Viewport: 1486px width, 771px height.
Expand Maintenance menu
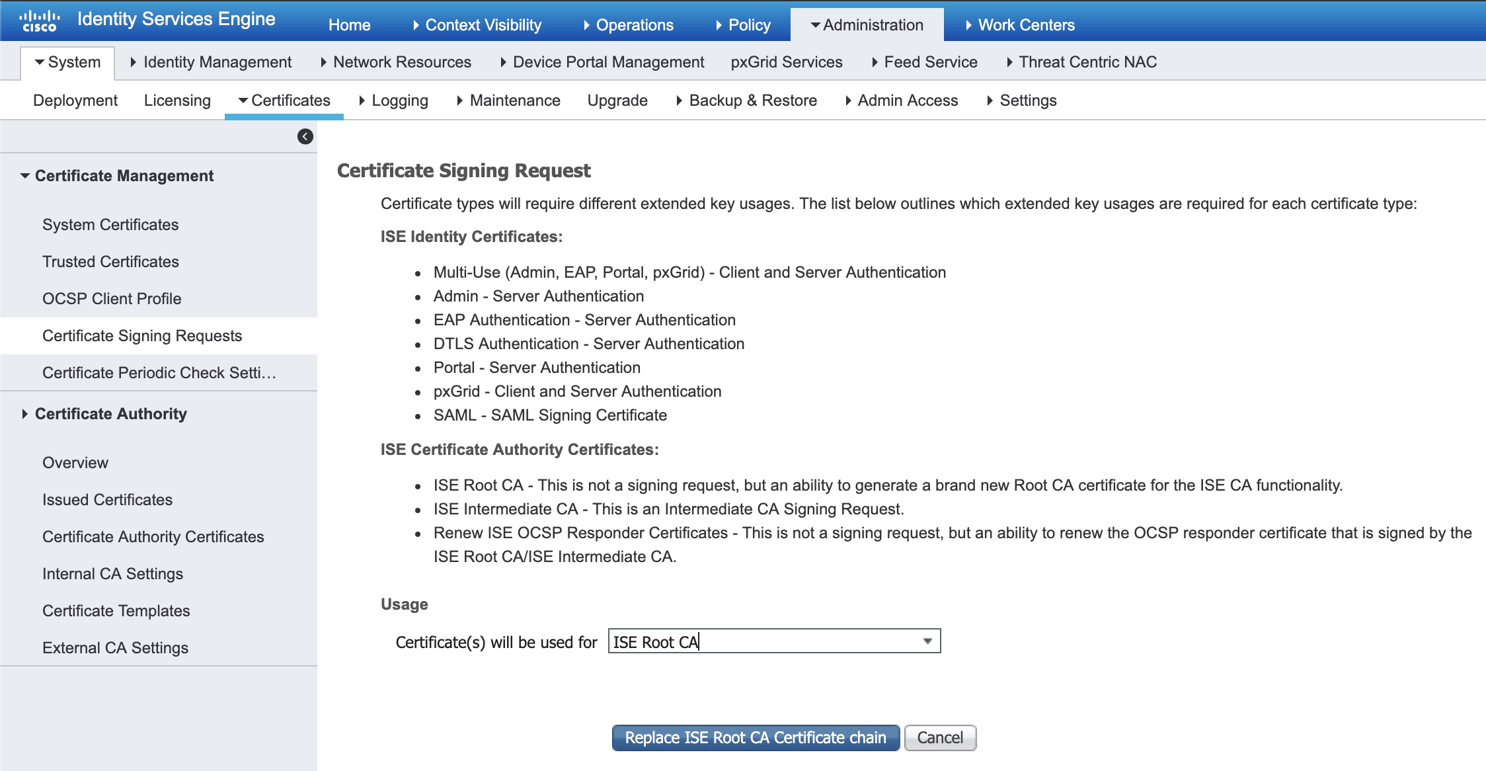pyautogui.click(x=508, y=101)
